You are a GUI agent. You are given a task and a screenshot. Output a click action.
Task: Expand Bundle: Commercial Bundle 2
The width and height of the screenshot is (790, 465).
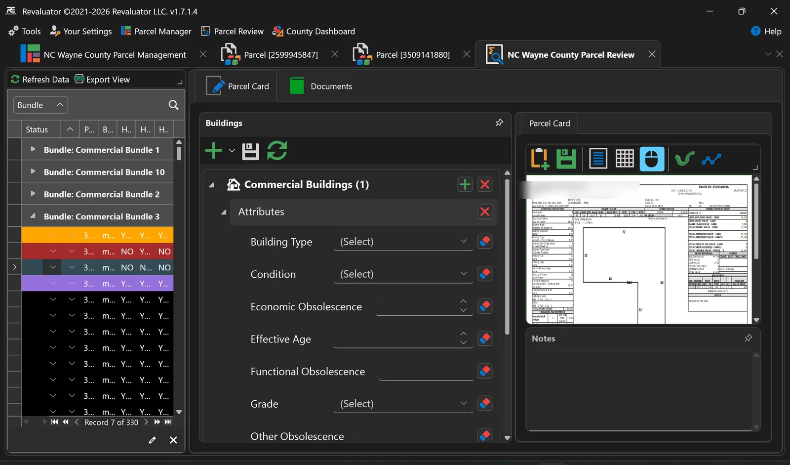[x=33, y=194]
